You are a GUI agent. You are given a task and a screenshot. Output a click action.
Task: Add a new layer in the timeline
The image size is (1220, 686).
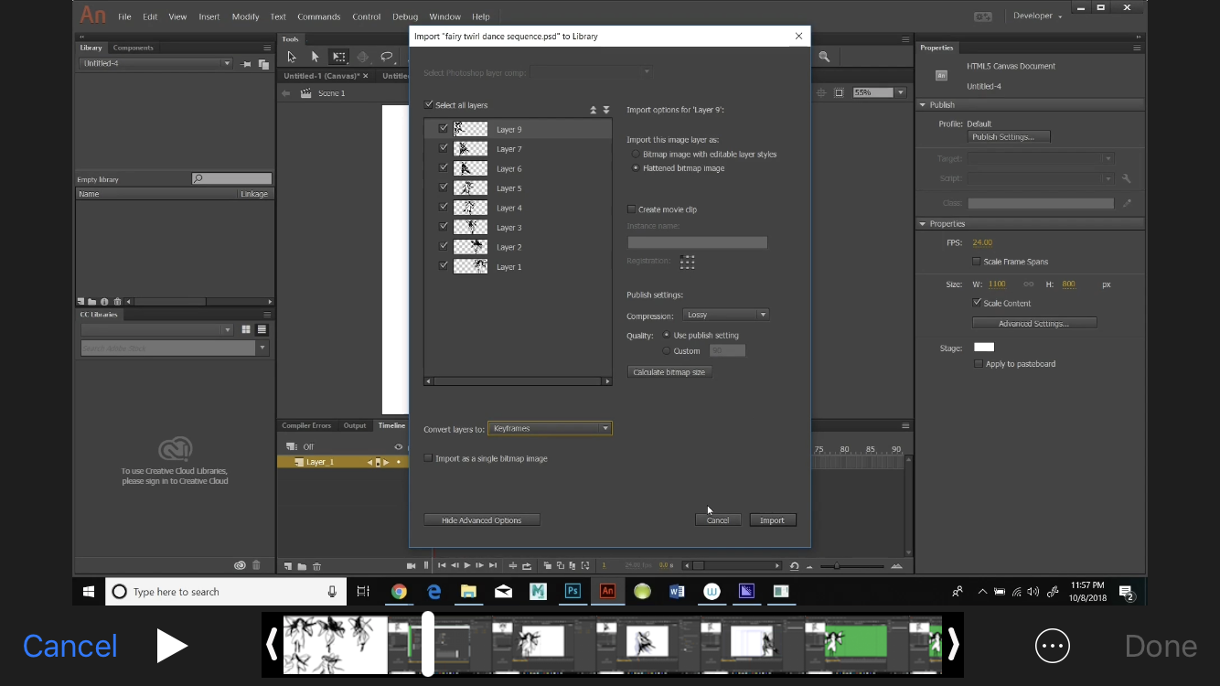point(286,565)
